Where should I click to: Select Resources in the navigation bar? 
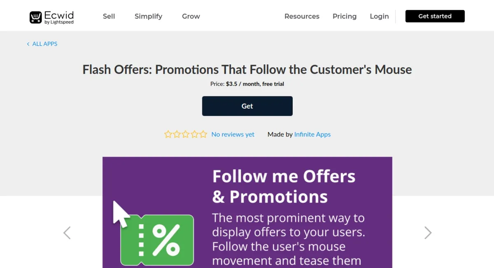302,16
